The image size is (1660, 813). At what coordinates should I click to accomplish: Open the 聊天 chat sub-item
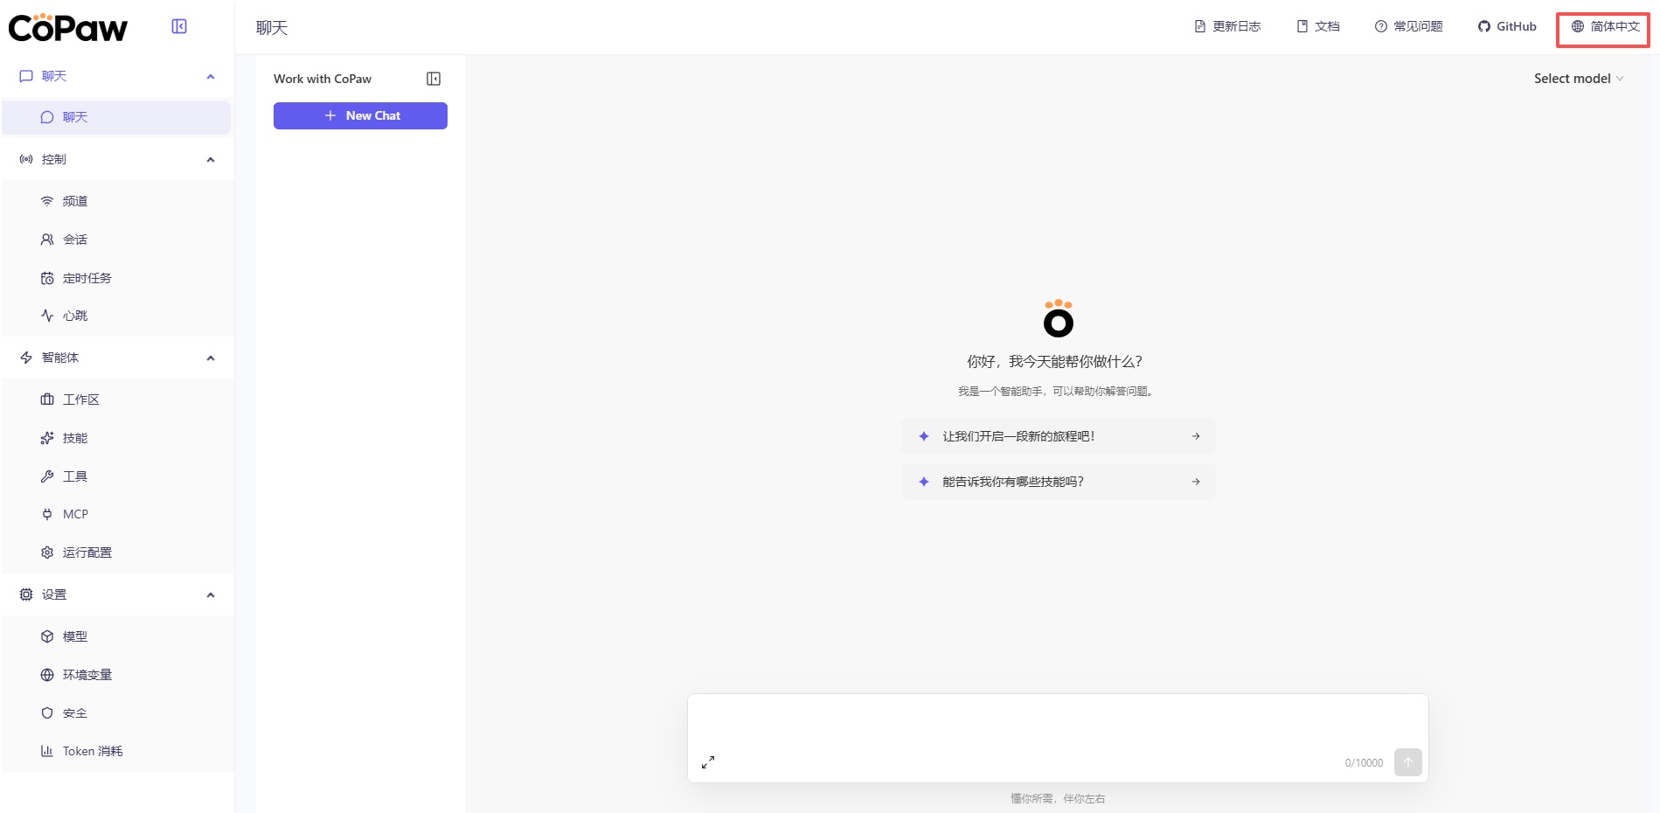point(116,117)
